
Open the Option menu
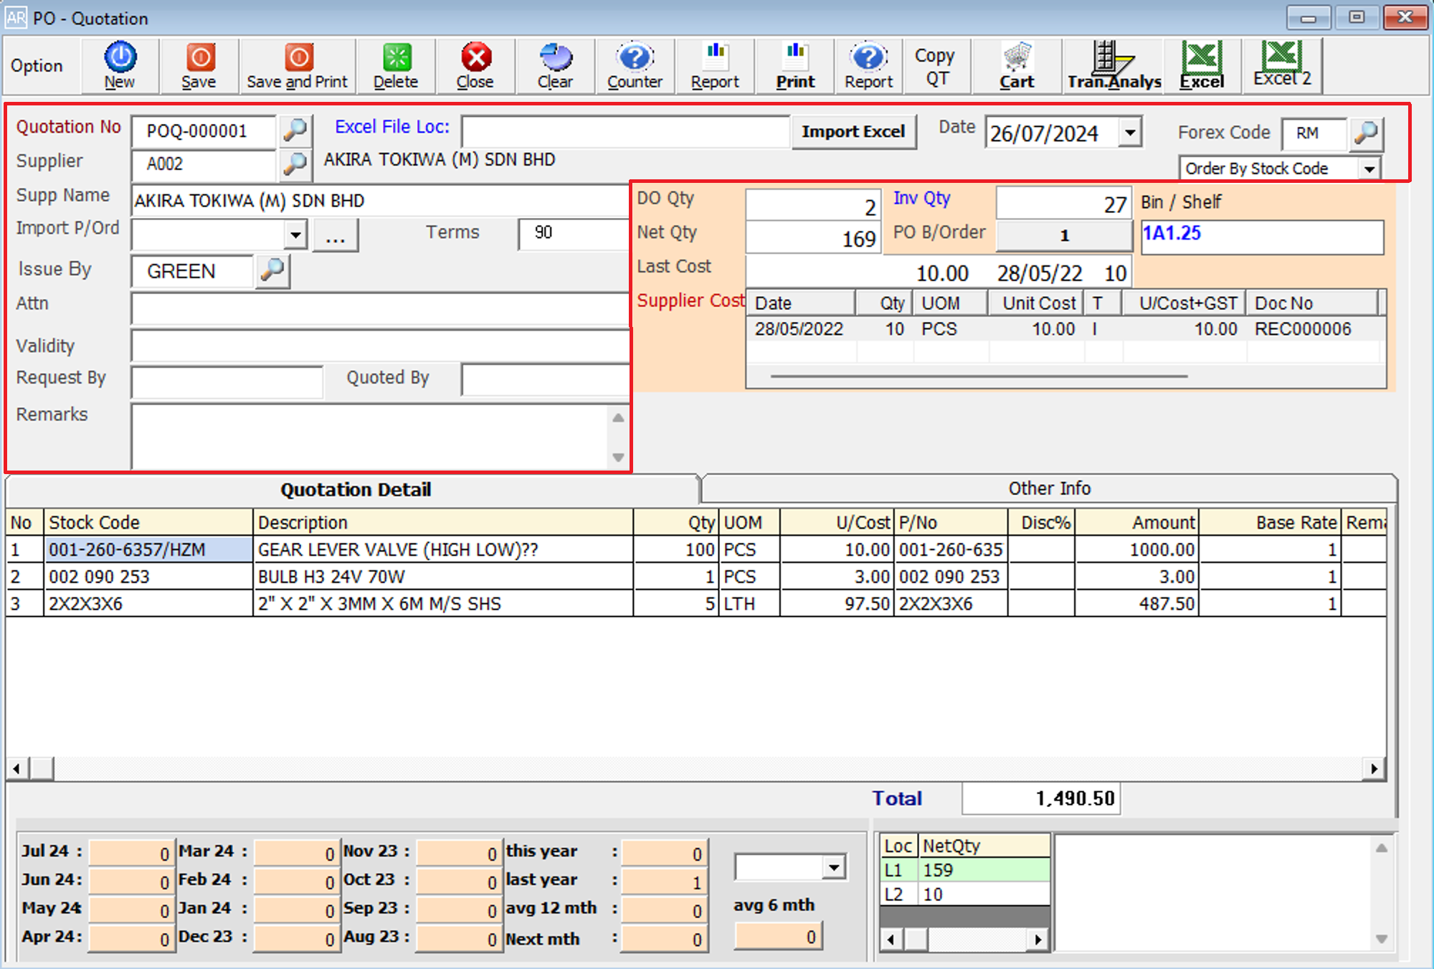[37, 65]
